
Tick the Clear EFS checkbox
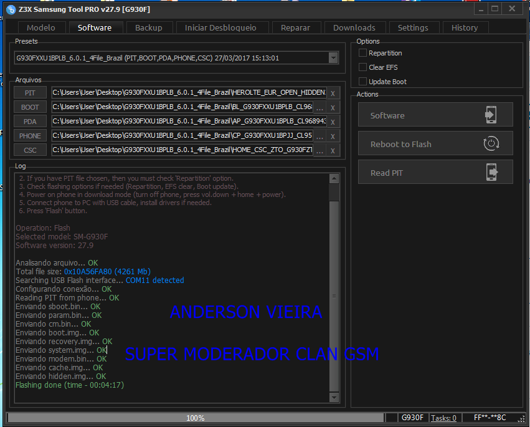pos(362,67)
